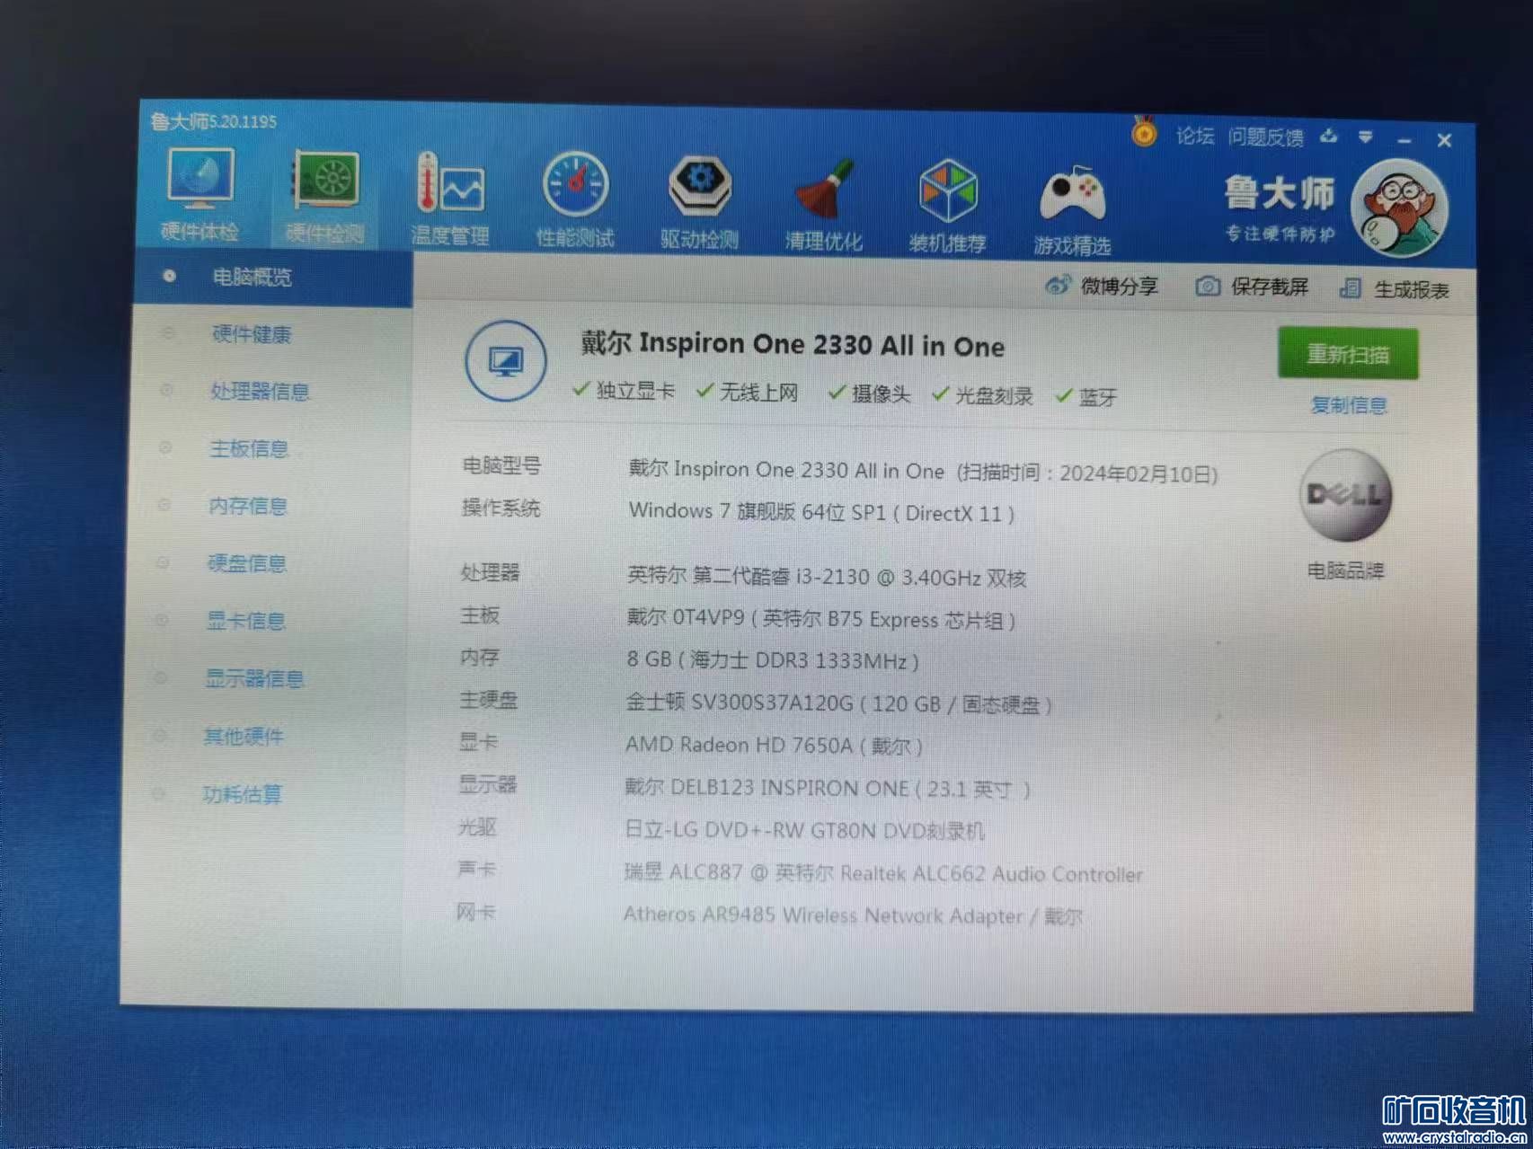Click the skin icon beside 问题反馈
The image size is (1533, 1149).
(x=1329, y=137)
